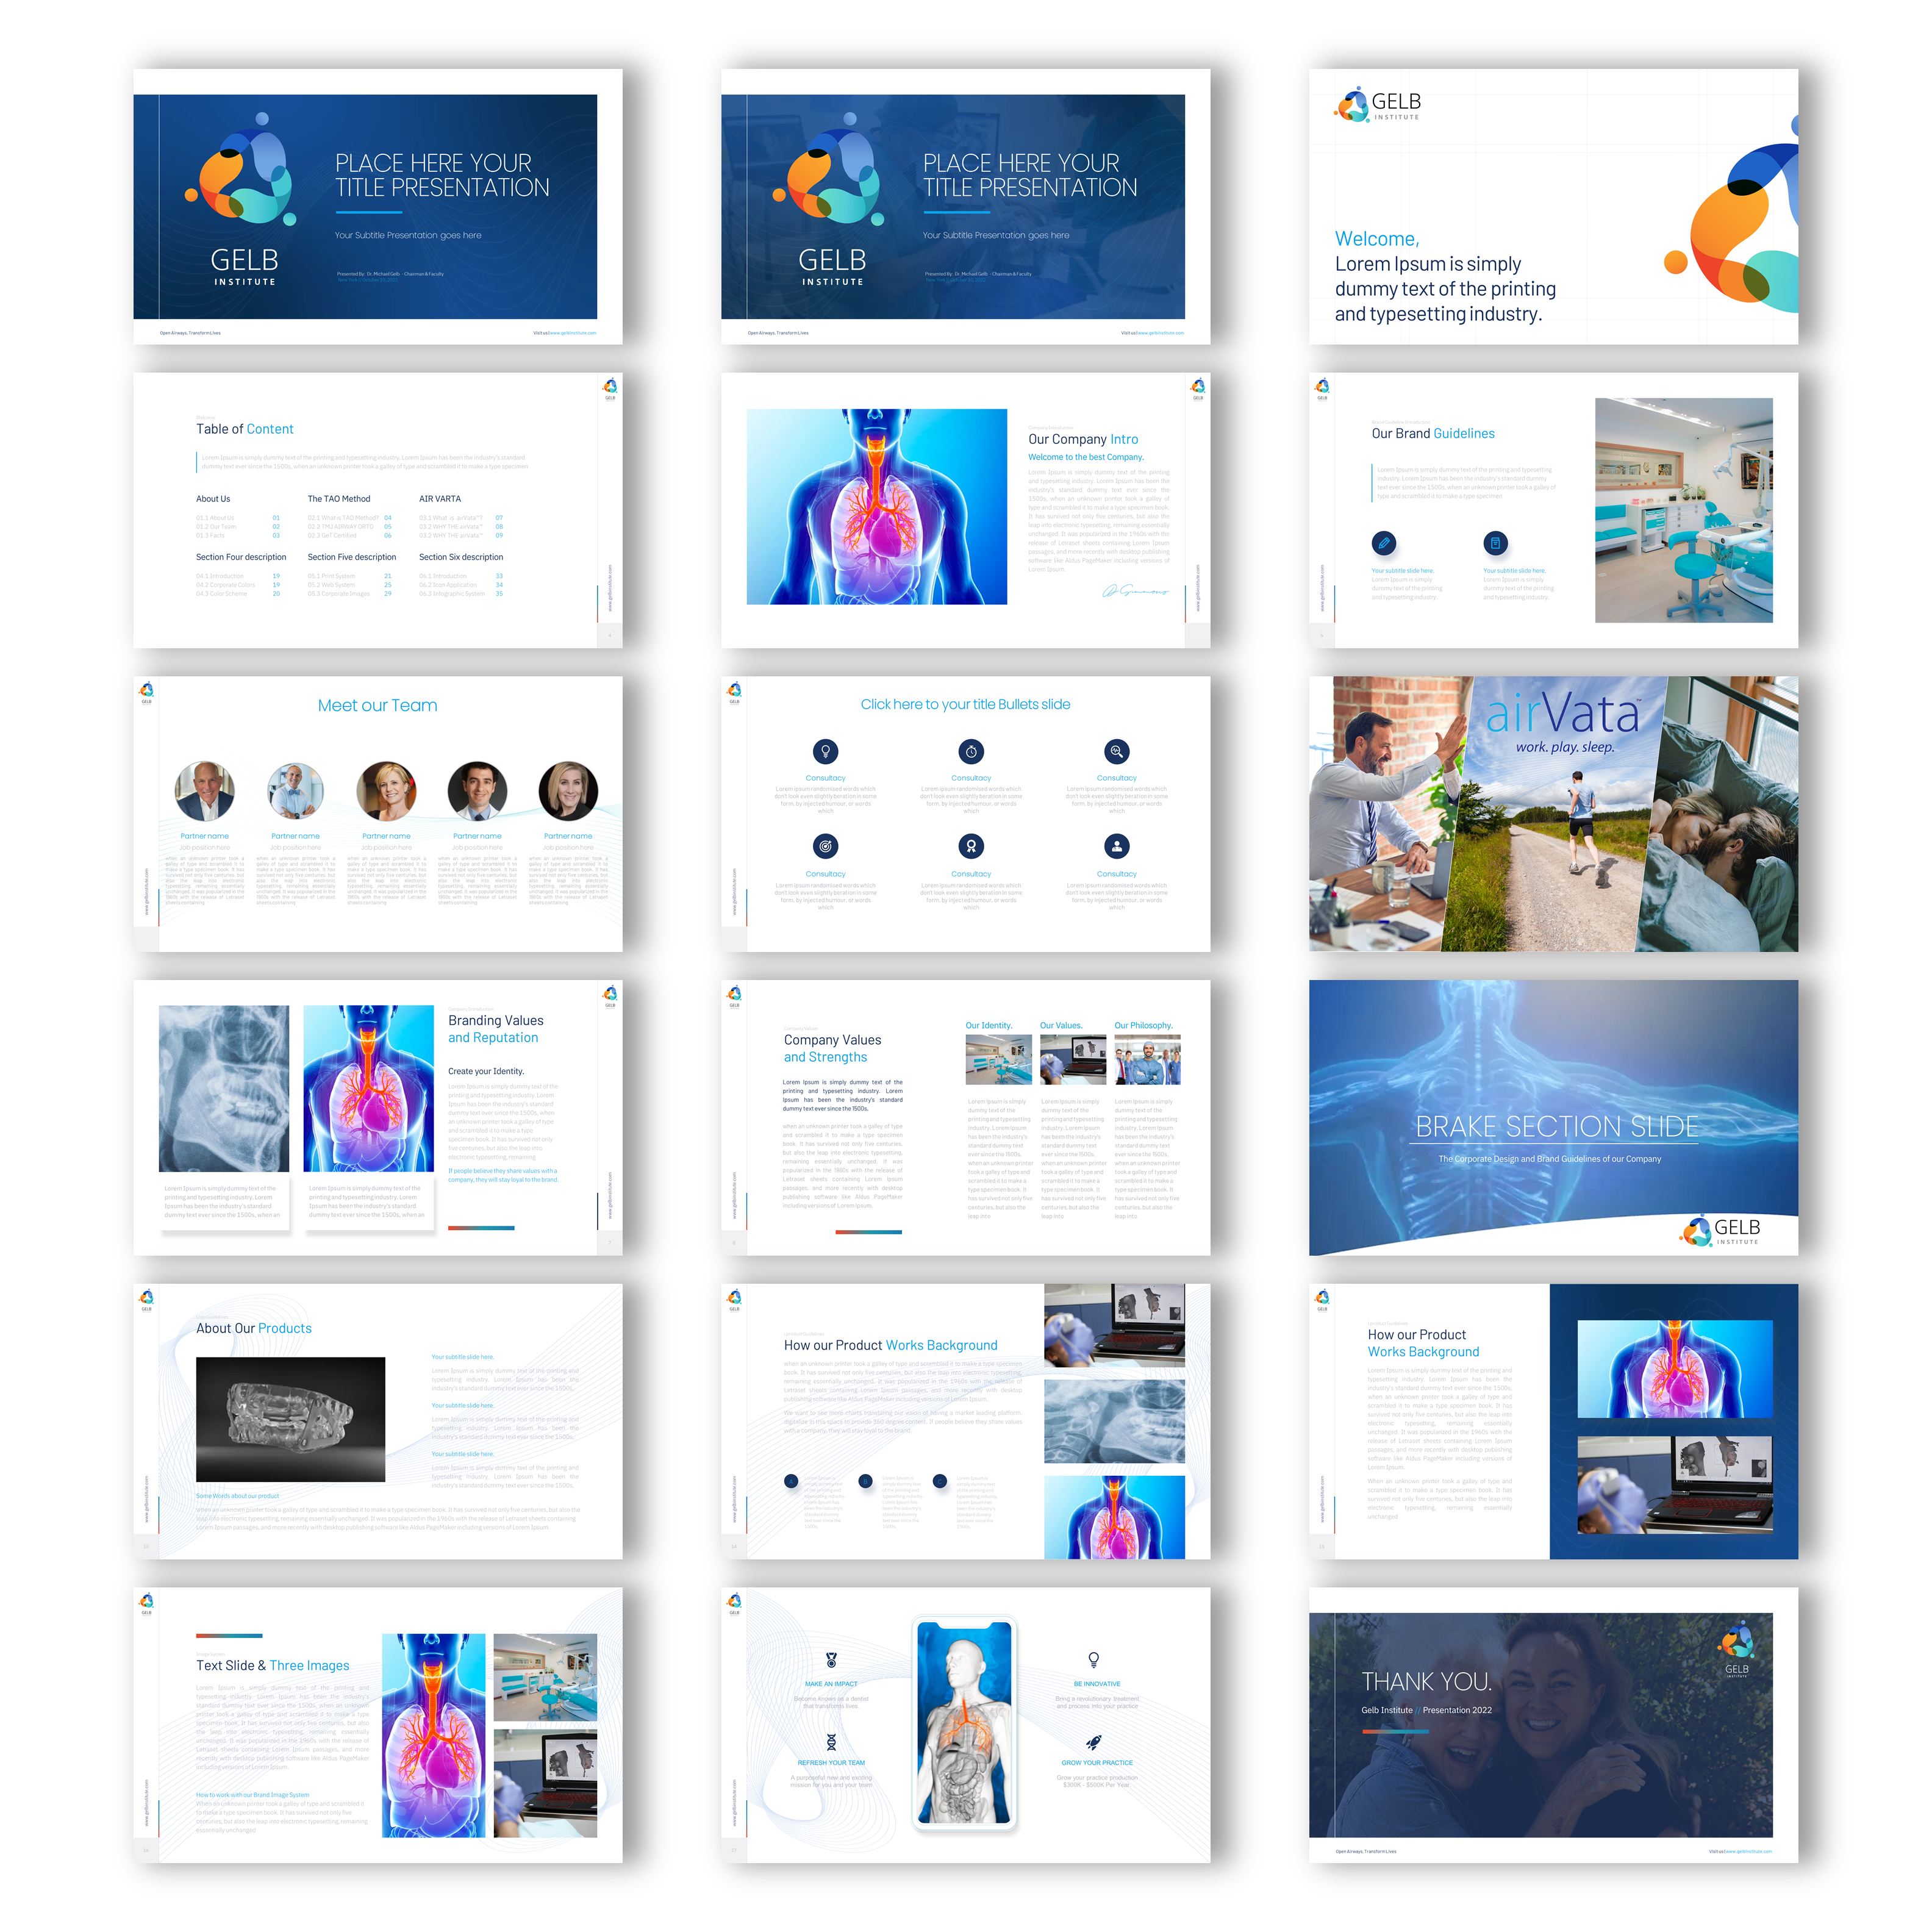Select the 'Brake Section Slide' thumbnail
Screen dimensions: 1932x1932
[x=1553, y=1117]
